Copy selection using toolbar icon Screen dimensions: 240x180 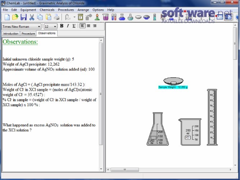tap(40, 17)
